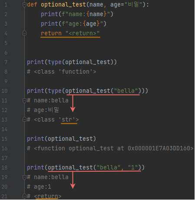
Task: Click the '# <return>' comment on line 21
Action: [x=44, y=196]
